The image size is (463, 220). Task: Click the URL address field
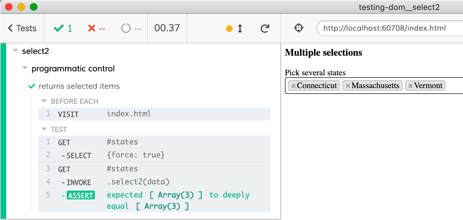point(387,28)
